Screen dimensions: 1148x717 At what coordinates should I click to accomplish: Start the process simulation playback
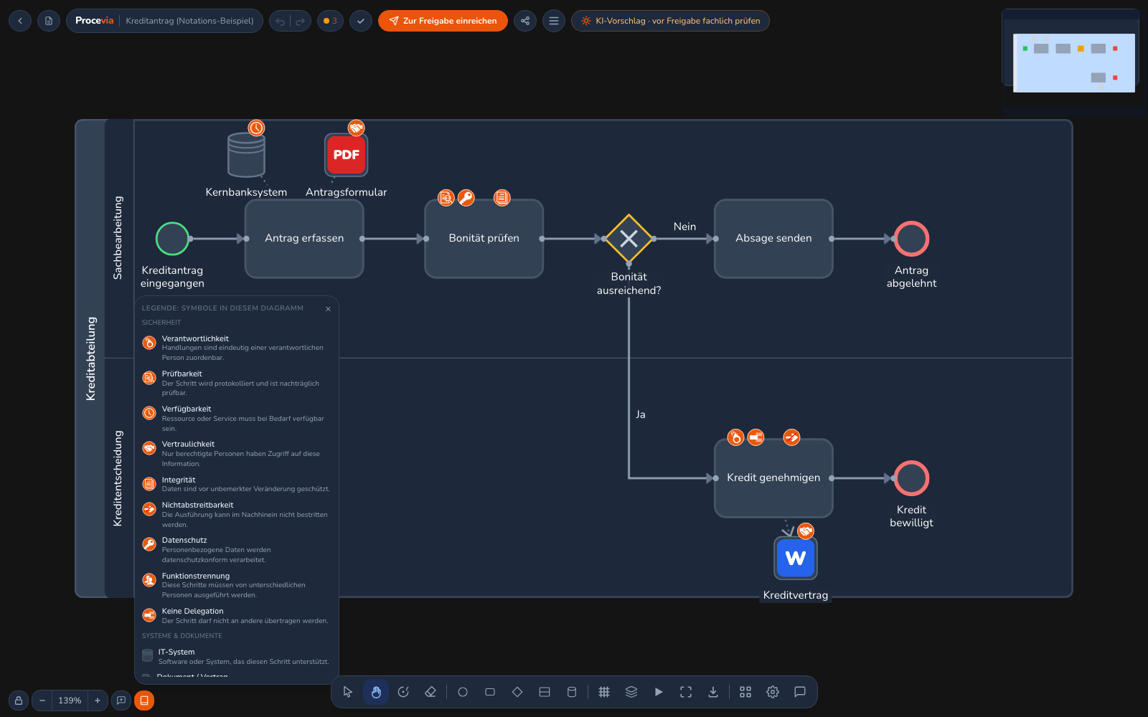659,692
